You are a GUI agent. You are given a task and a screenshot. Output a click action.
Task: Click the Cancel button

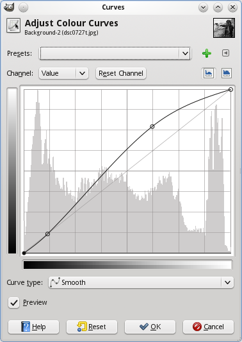click(208, 327)
